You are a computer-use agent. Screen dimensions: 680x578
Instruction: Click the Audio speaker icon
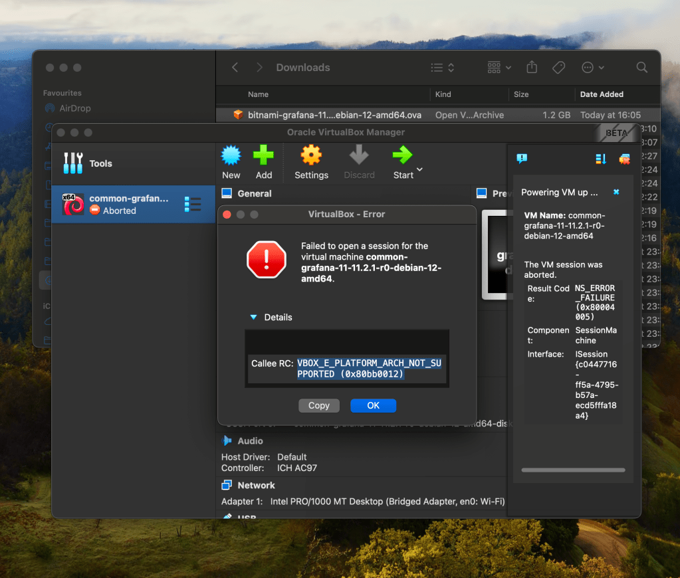coord(227,441)
